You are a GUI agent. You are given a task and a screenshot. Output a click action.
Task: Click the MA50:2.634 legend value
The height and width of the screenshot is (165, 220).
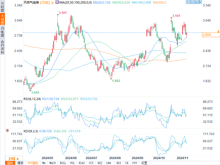pos(121,3)
